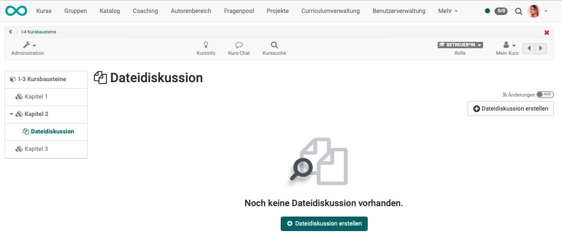Click the white Dateidiskussion erstellen button
This screenshot has height=242, width=562.
(x=511, y=109)
